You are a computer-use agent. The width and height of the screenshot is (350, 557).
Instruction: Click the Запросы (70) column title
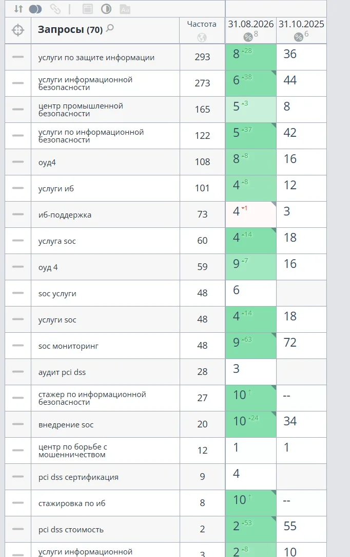point(70,29)
